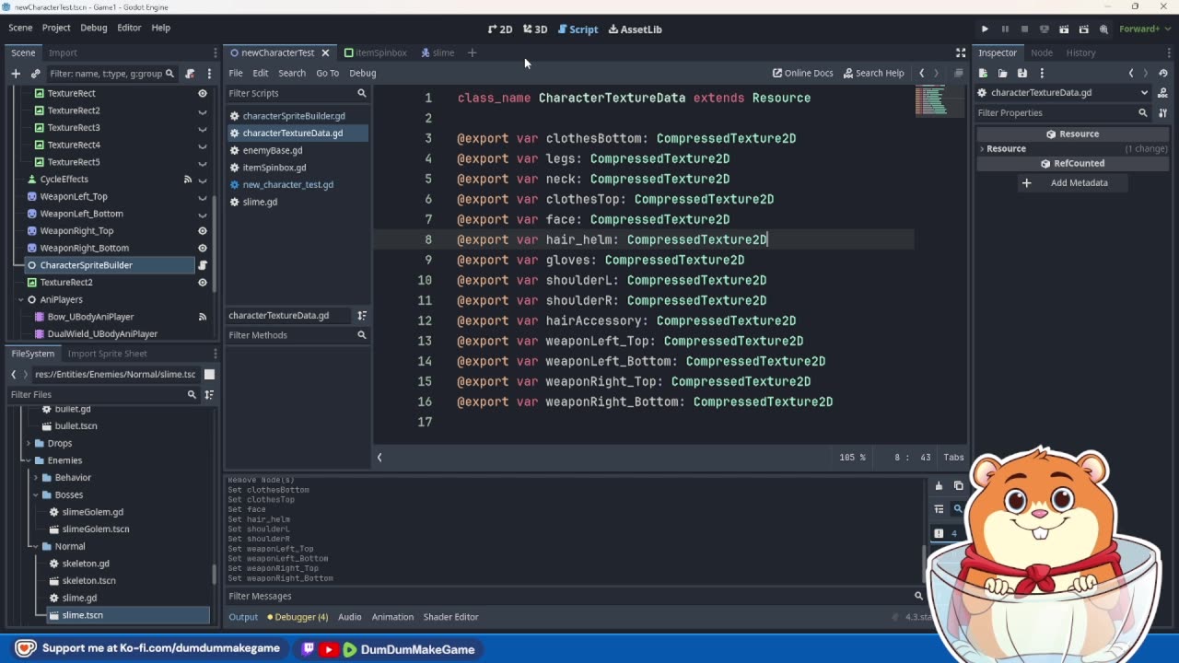Open enemyBase.gd in the script list

coord(273,150)
